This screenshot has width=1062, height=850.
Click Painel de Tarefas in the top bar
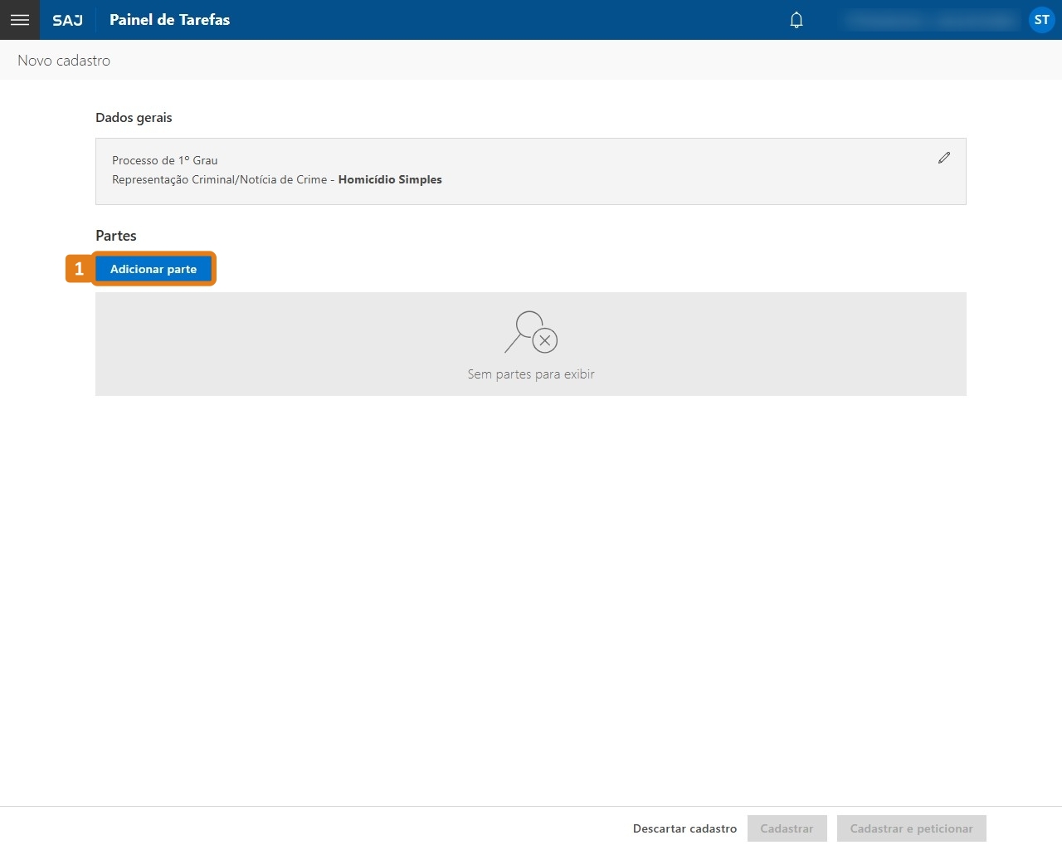point(169,20)
